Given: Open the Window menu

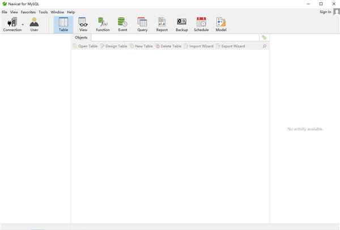Looking at the screenshot, I should [x=57, y=12].
